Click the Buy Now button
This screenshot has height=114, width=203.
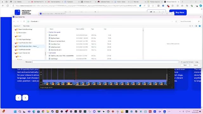tap(178, 13)
